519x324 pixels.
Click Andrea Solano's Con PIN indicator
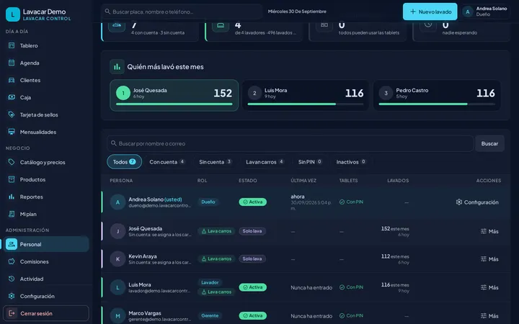pyautogui.click(x=351, y=202)
